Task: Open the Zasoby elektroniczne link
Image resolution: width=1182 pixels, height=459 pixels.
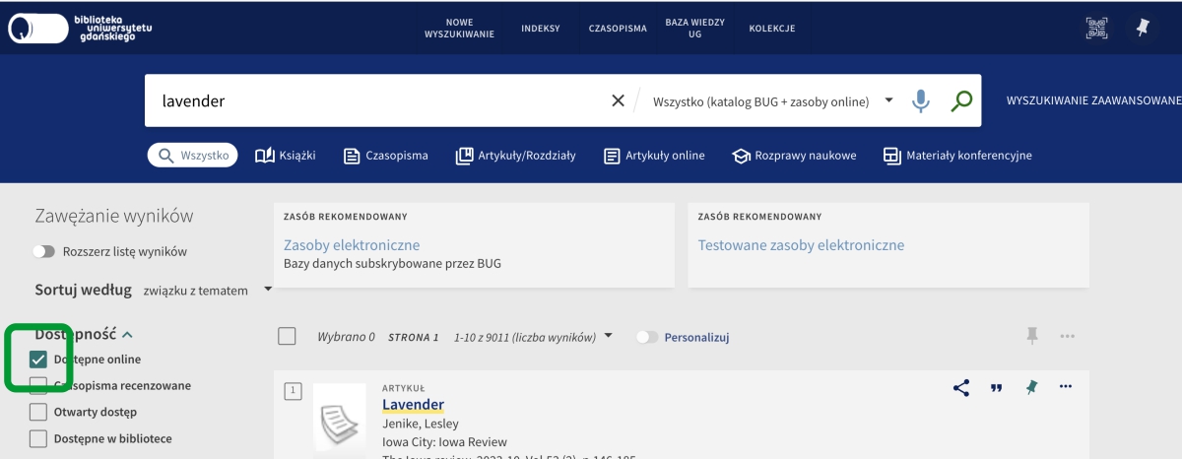Action: tap(352, 245)
